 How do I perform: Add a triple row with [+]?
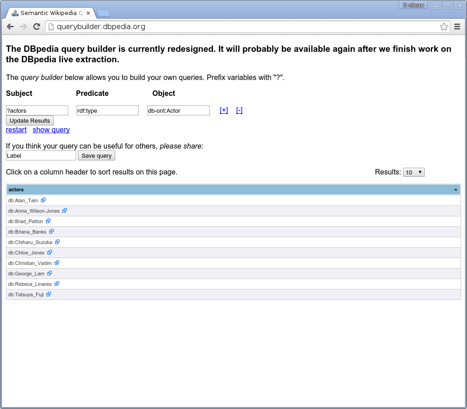pos(223,110)
